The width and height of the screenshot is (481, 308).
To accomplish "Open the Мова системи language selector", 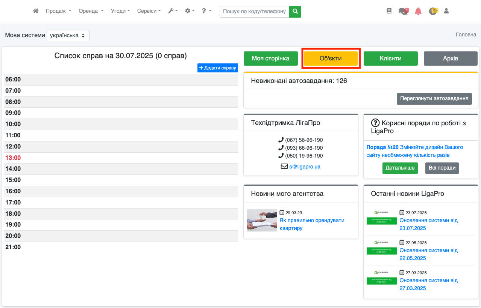I will tap(68, 35).
